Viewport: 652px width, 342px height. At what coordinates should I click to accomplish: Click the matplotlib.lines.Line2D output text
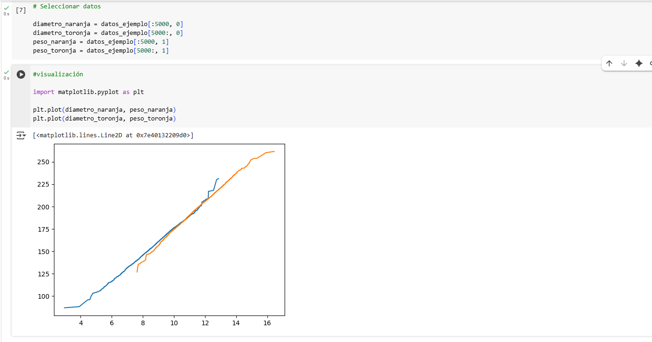click(113, 135)
